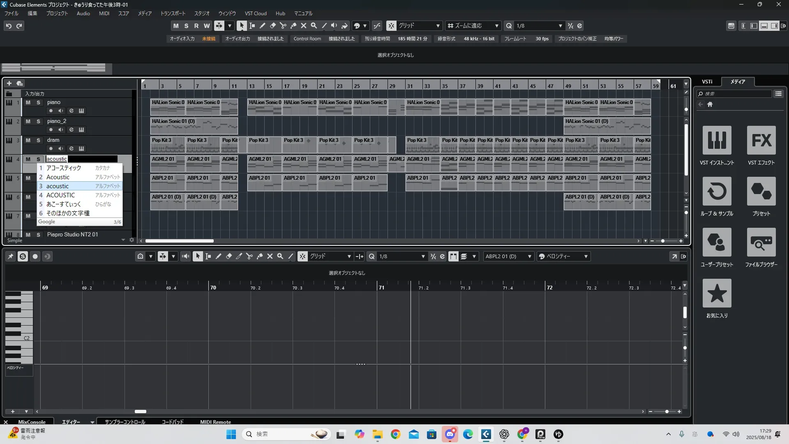This screenshot has width=789, height=444.
Task: Select the Split scissors tool in the main toolbar
Action: [283, 25]
